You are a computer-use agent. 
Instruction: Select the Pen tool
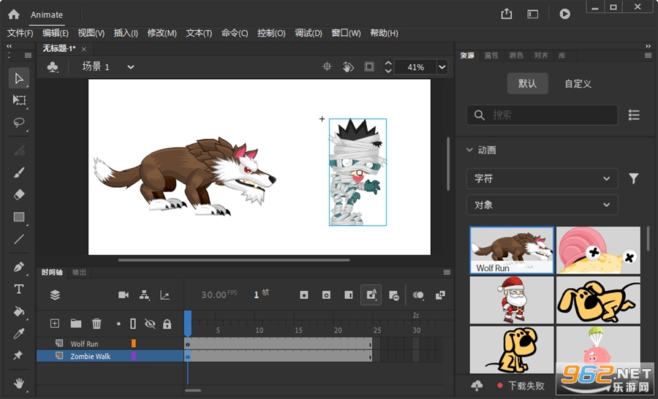[19, 267]
